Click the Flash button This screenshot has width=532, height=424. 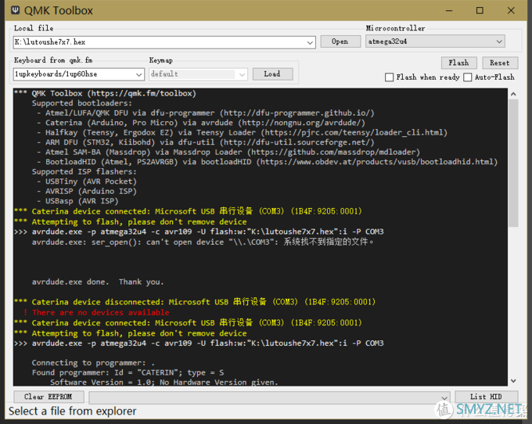[458, 63]
